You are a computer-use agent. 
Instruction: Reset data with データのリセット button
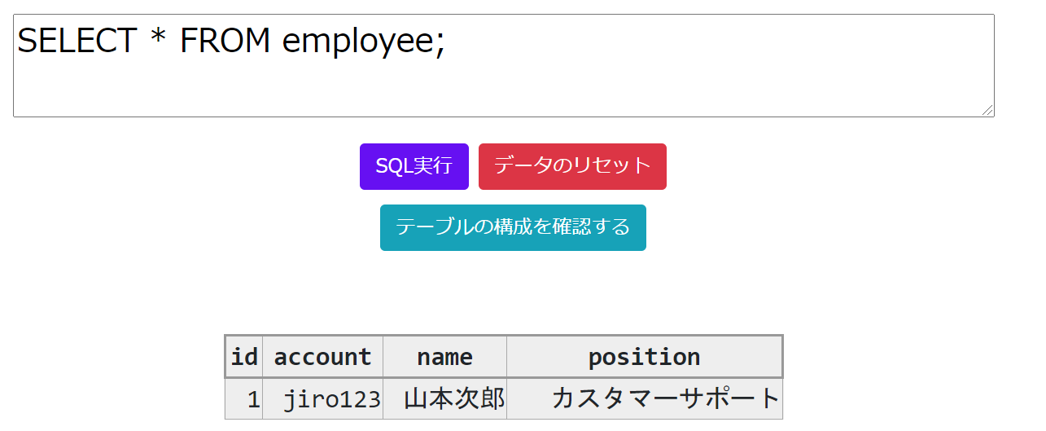click(572, 166)
